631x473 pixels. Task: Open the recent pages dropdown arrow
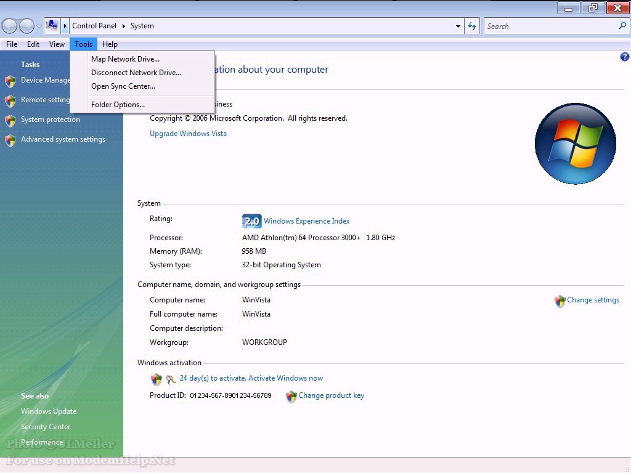(39, 26)
